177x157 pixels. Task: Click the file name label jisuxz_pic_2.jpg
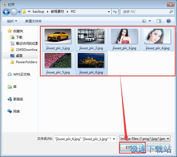pyautogui.click(x=91, y=48)
